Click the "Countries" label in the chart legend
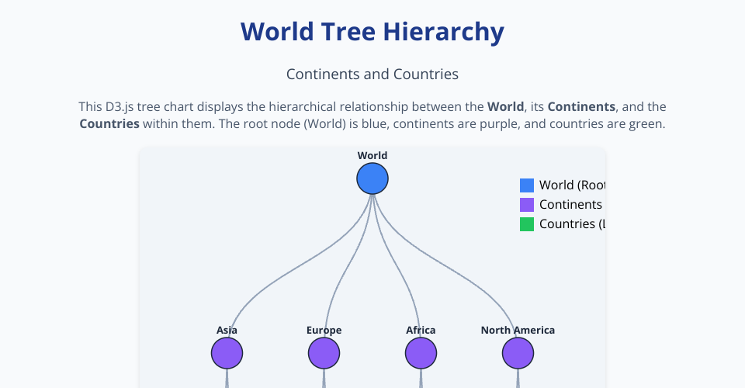 tap(572, 224)
